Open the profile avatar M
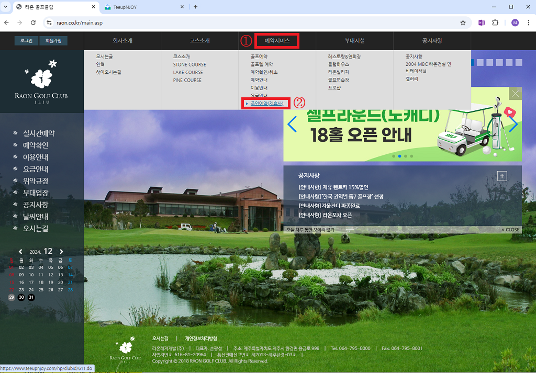 515,22
